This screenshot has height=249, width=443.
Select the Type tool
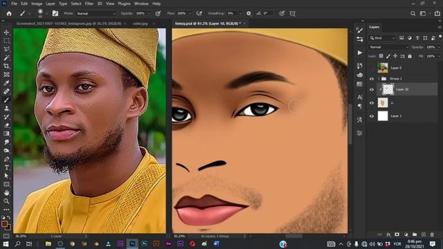pos(6,167)
